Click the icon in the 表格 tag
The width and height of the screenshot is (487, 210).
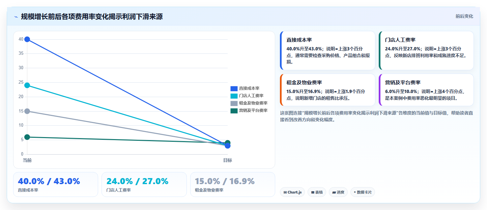(313, 193)
